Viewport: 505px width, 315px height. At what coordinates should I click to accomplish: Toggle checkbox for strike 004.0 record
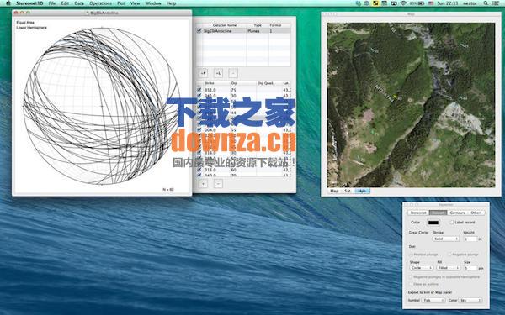point(199,130)
